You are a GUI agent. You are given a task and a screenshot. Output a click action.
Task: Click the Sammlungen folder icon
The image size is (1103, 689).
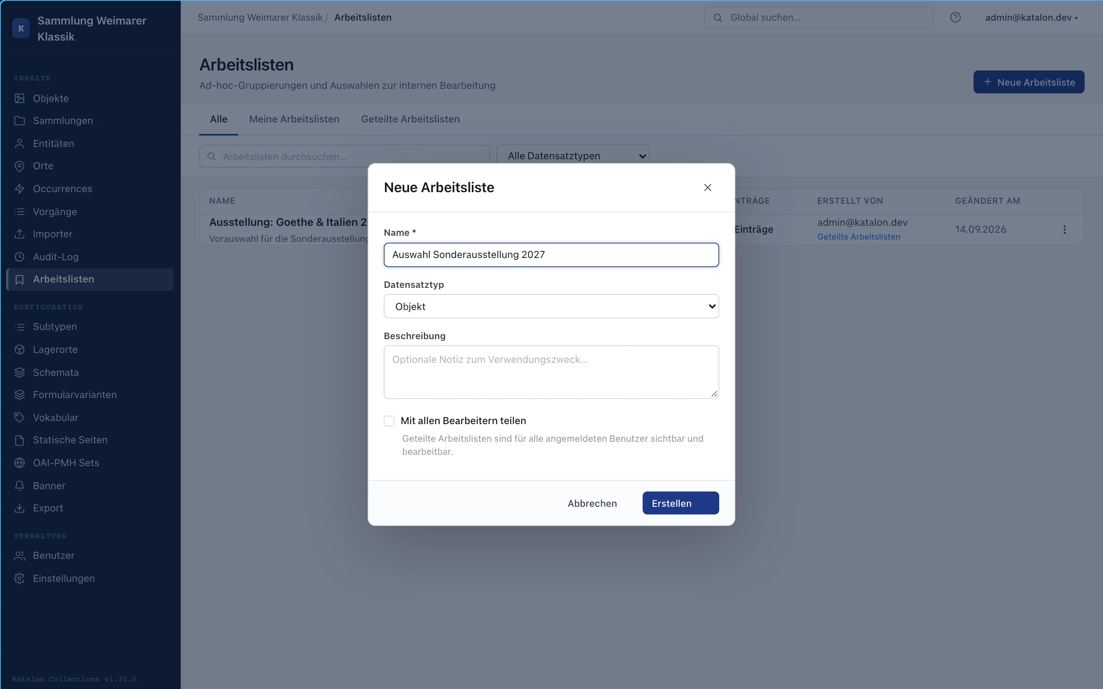19,121
